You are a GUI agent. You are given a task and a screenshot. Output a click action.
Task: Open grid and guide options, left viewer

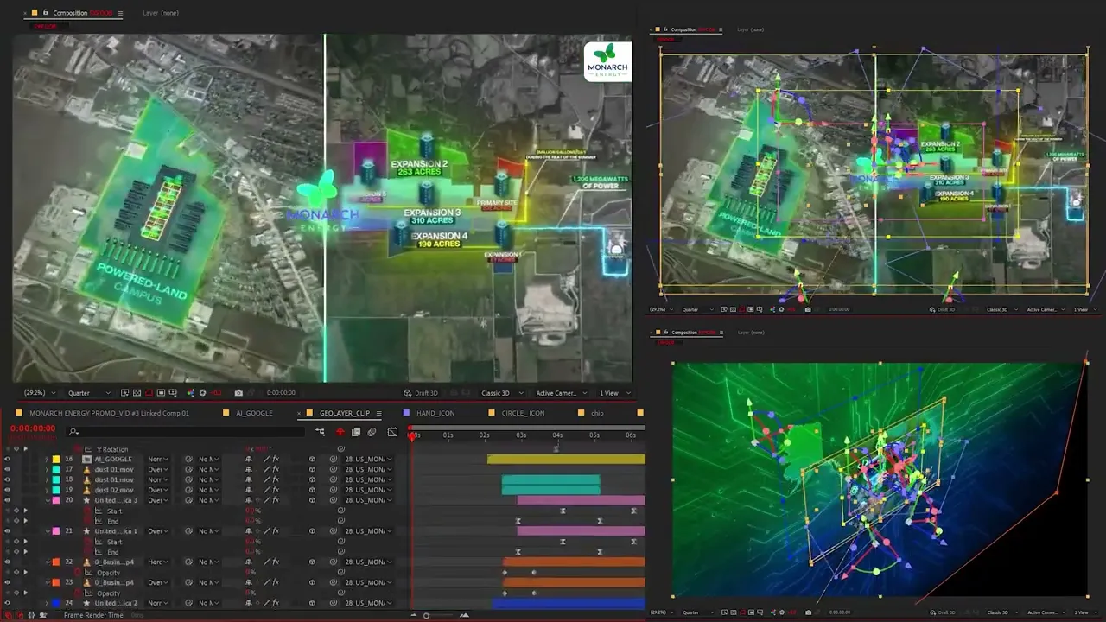(173, 393)
